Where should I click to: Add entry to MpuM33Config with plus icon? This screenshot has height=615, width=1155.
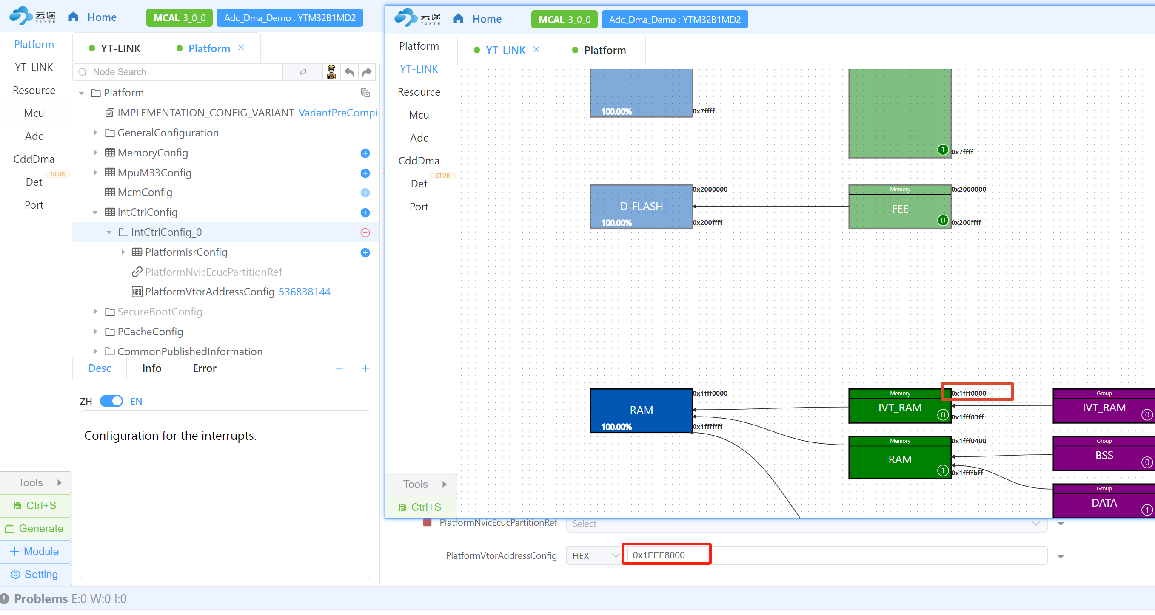click(x=365, y=173)
